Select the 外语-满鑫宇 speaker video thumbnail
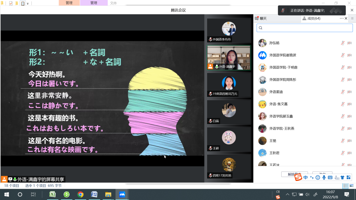356x200 pixels. (x=229, y=58)
